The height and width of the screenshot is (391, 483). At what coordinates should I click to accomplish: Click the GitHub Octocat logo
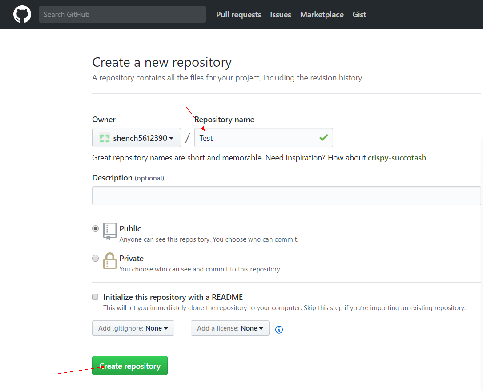coord(22,14)
